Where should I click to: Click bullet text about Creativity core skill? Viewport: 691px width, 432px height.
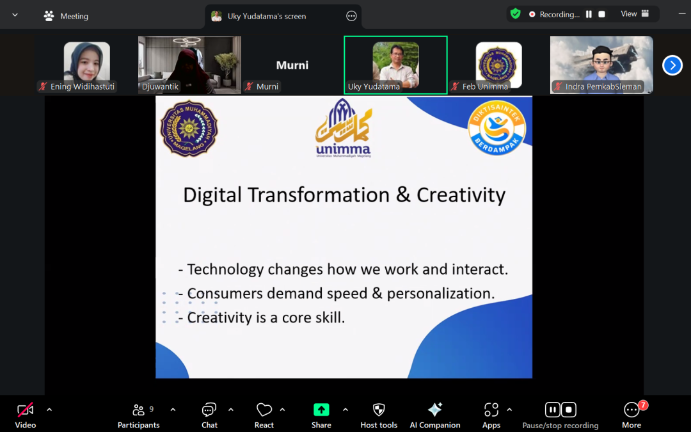tap(262, 317)
